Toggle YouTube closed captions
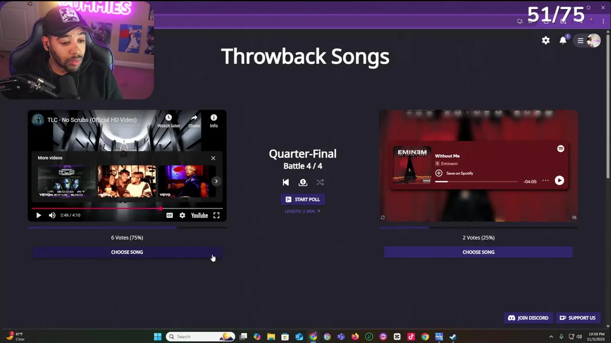Viewport: 611px width, 343px height. pyautogui.click(x=169, y=215)
